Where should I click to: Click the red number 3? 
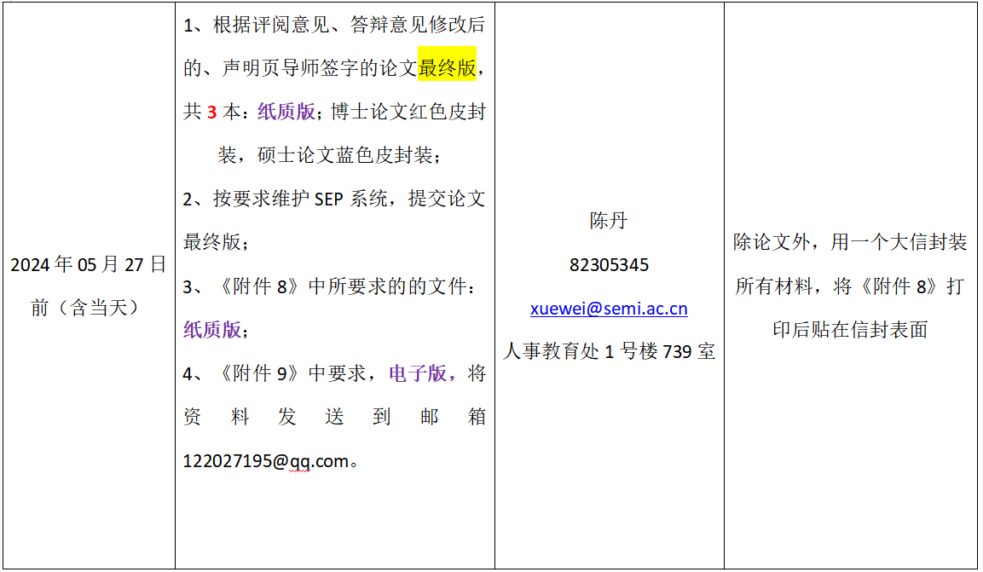pyautogui.click(x=211, y=112)
